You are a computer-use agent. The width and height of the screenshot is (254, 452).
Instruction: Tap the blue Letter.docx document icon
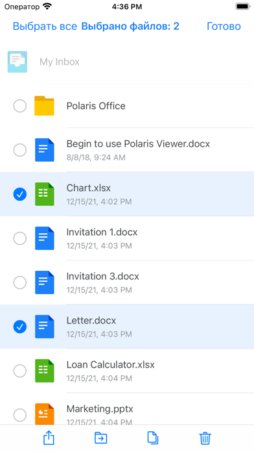point(45,327)
